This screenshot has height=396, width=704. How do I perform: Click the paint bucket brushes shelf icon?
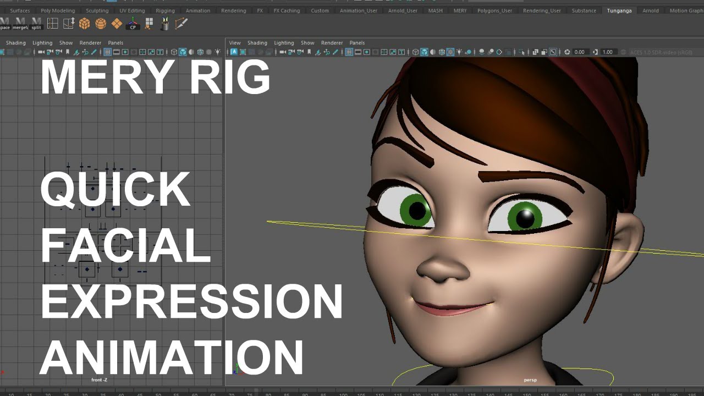tap(165, 23)
